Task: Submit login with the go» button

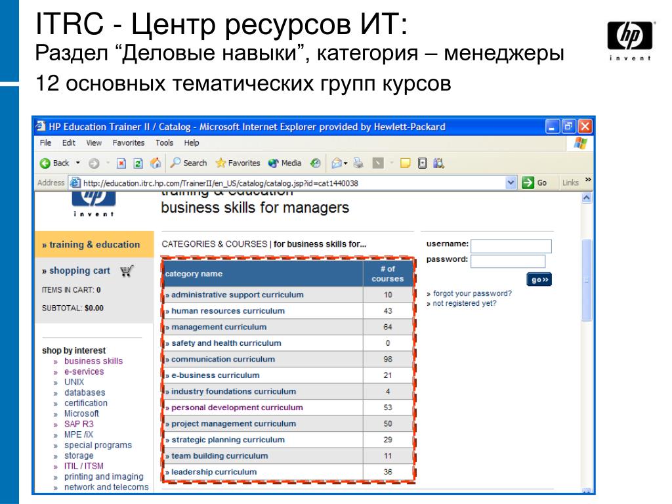Action: pos(539,280)
